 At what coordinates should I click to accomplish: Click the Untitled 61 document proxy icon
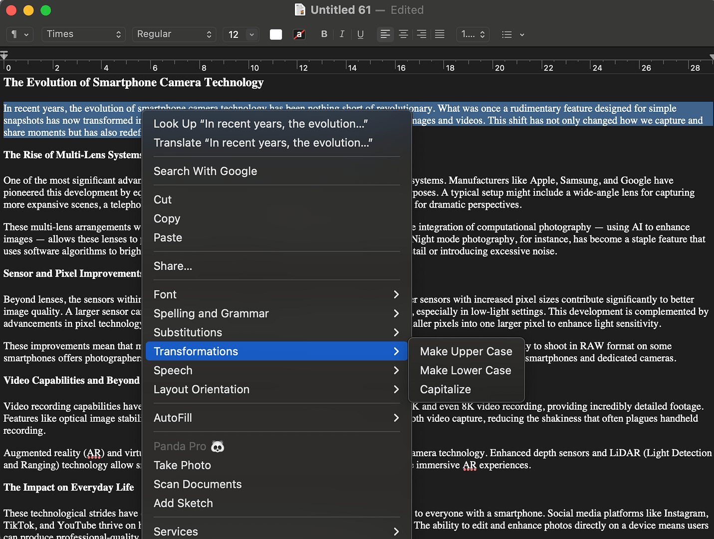[300, 9]
